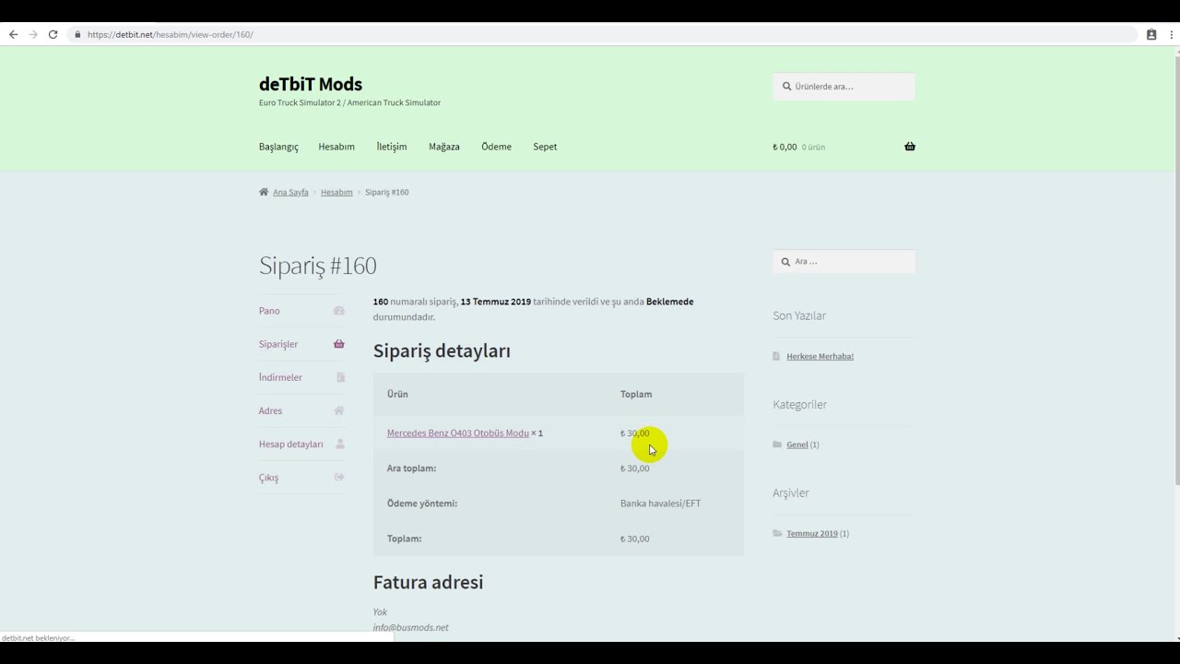Click the 13 Temmuz 2019 date text
This screenshot has width=1180, height=664.
(x=496, y=302)
